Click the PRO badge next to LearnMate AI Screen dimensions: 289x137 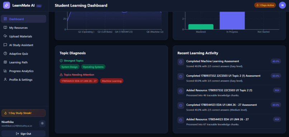pos(39,6)
